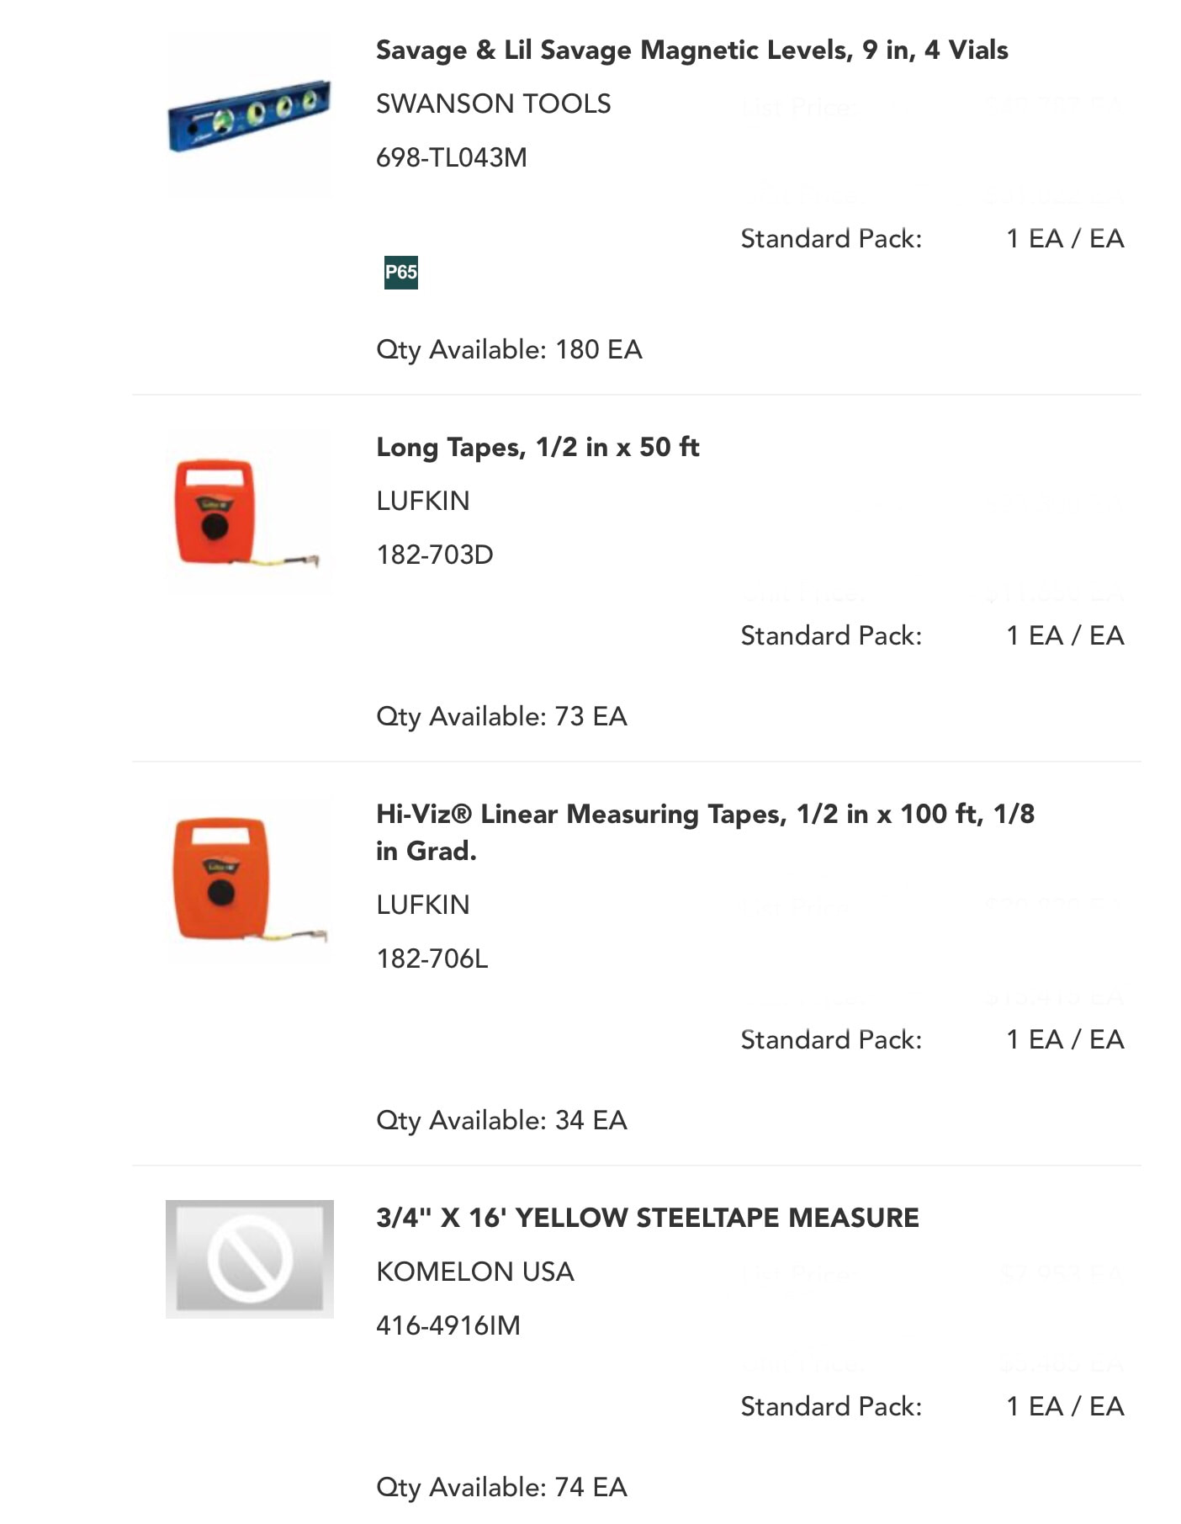Click part number 182-706L
The height and width of the screenshot is (1524, 1181).
[432, 958]
